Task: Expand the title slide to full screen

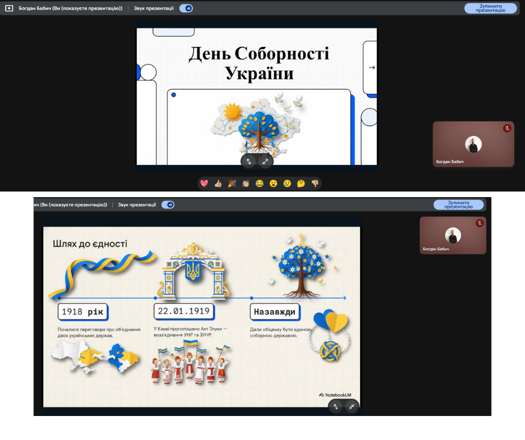Action: (265, 161)
